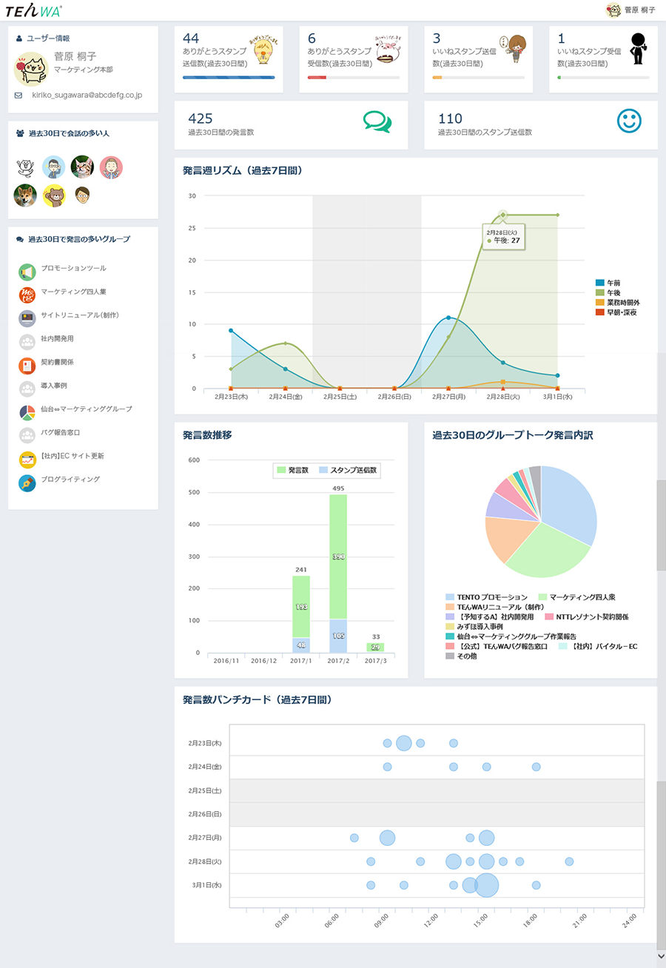The width and height of the screenshot is (666, 968).
Task: Toggle the 業務時間外 series in the legend
Action: tap(618, 303)
